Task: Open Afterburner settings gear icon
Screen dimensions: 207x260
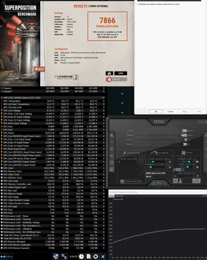Action: tap(112, 162)
